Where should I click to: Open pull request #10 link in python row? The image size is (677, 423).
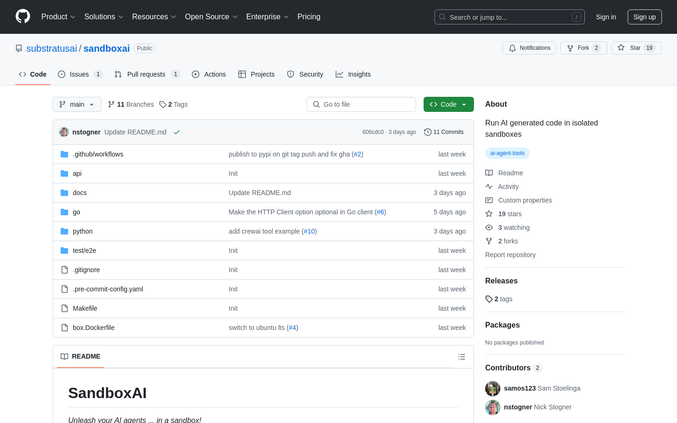point(309,231)
